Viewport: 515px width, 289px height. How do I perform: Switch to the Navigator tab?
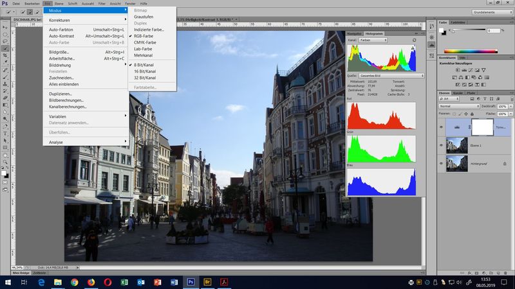tap(355, 33)
